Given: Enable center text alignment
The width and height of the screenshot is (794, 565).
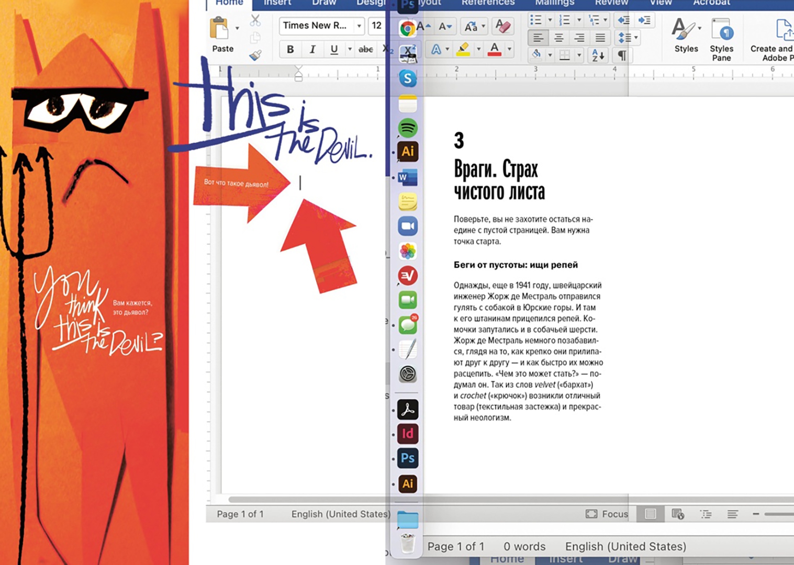Looking at the screenshot, I should click(x=559, y=38).
